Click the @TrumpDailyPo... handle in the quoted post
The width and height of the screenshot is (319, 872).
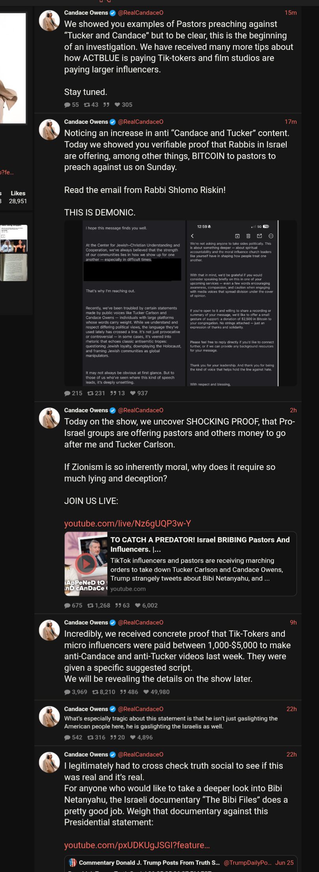(x=248, y=863)
